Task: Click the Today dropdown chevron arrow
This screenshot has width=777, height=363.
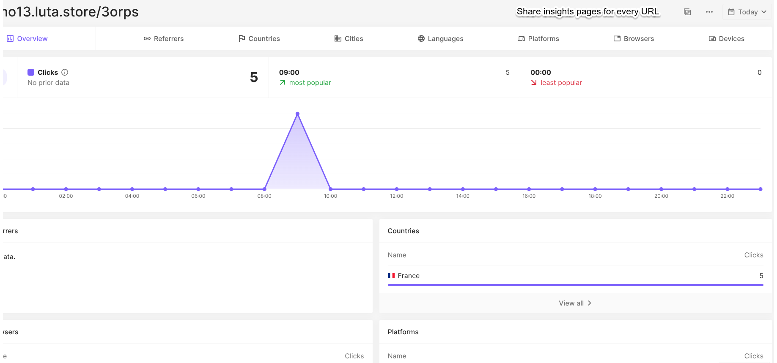Action: (x=764, y=12)
